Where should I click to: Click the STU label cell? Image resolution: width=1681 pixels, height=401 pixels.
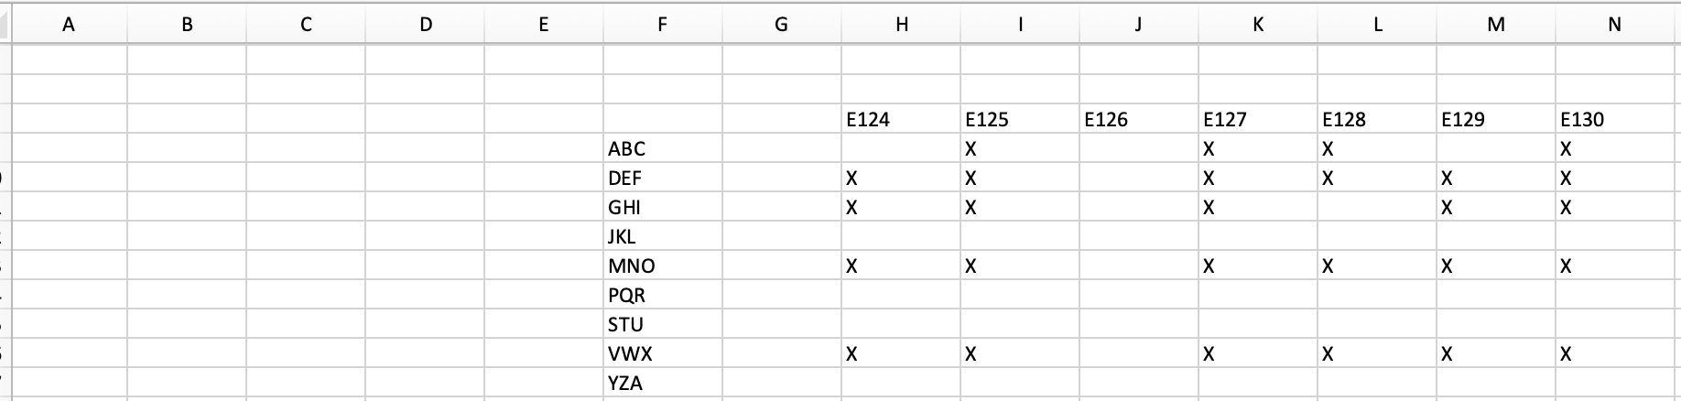[x=663, y=324]
